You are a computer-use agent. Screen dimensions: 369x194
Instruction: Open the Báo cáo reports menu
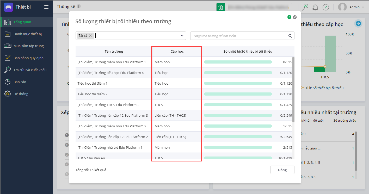coord(26,82)
